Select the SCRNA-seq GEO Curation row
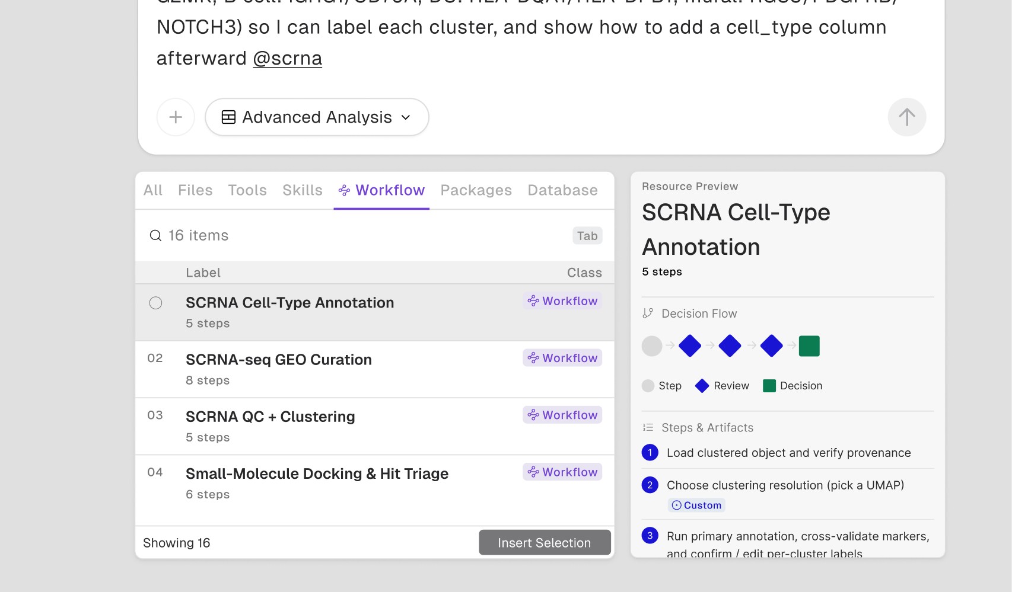This screenshot has height=592, width=1012. tap(375, 369)
